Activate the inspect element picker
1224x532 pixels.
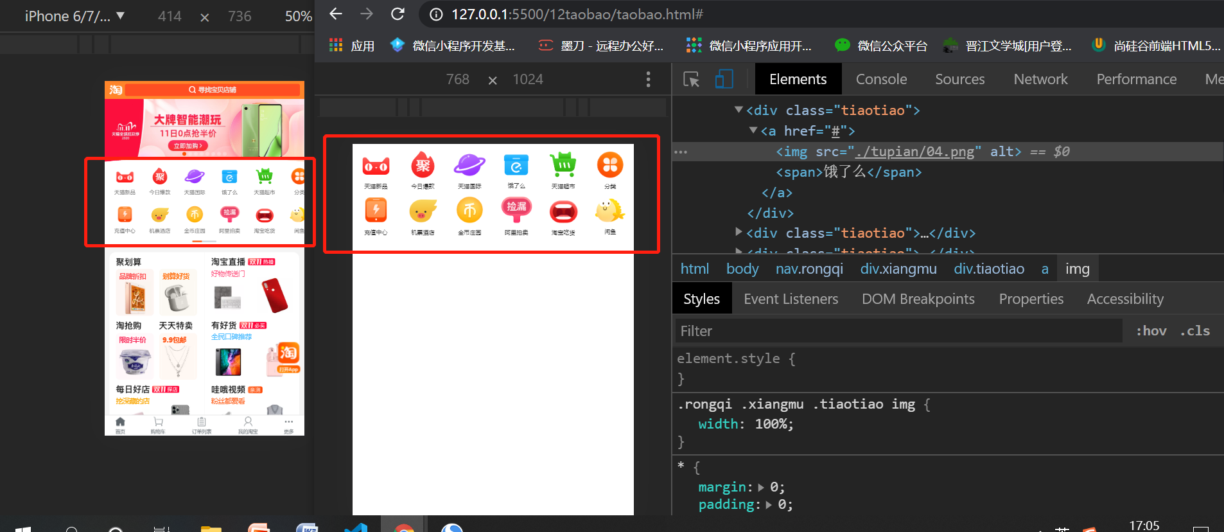pos(692,79)
